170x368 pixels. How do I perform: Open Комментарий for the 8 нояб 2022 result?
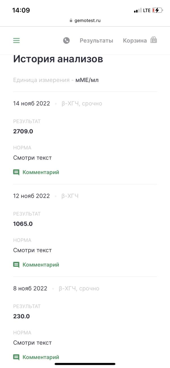coord(41,357)
